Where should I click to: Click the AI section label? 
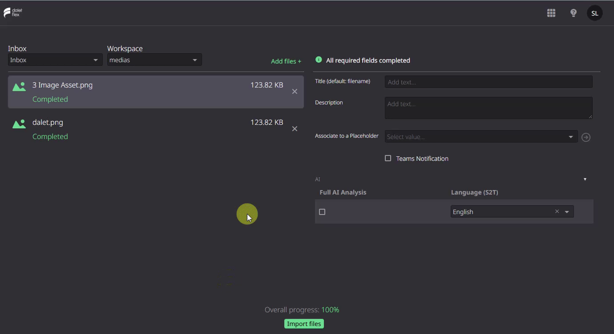pyautogui.click(x=318, y=179)
